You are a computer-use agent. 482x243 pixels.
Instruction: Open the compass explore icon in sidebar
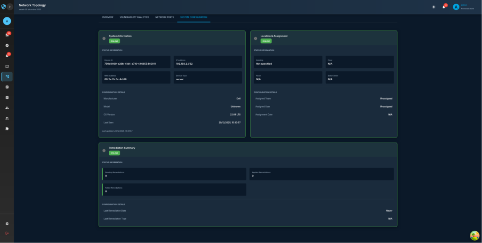pyautogui.click(x=7, y=46)
